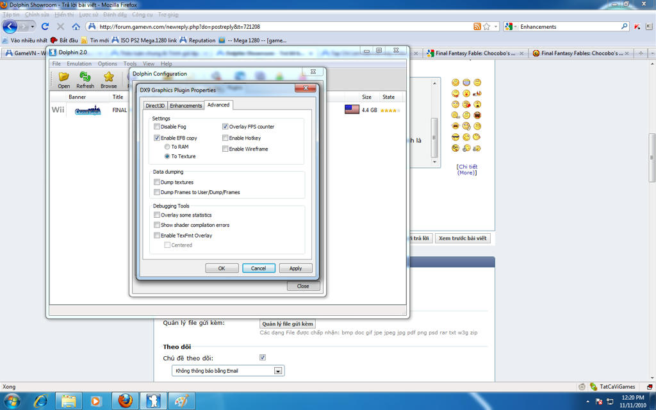Screen dimensions: 656x410
Task: Go back using Firefox back arrow
Action: [10, 26]
